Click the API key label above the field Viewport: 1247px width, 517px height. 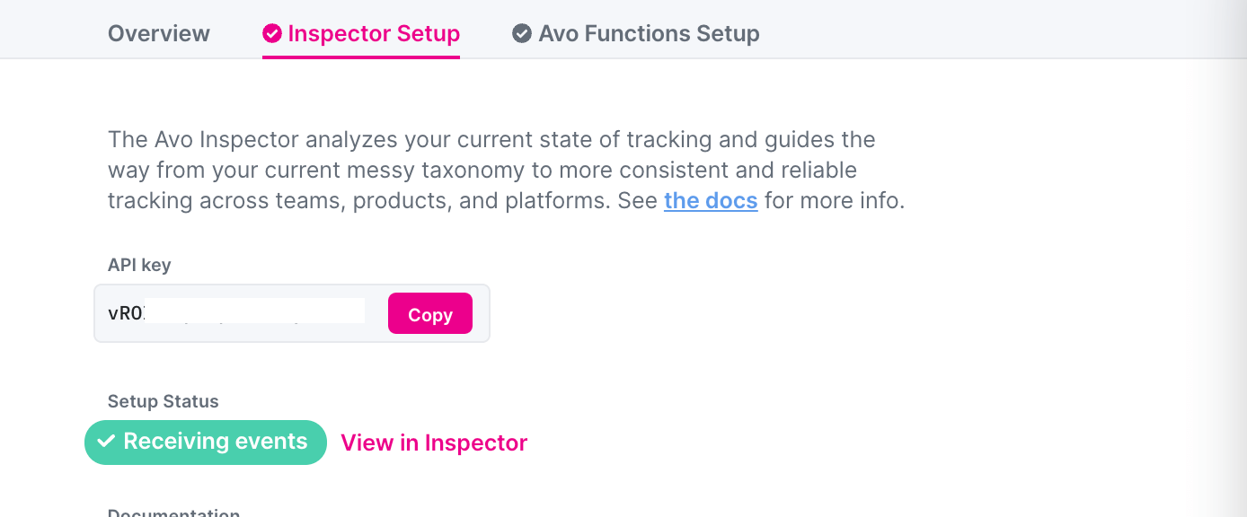(x=138, y=265)
